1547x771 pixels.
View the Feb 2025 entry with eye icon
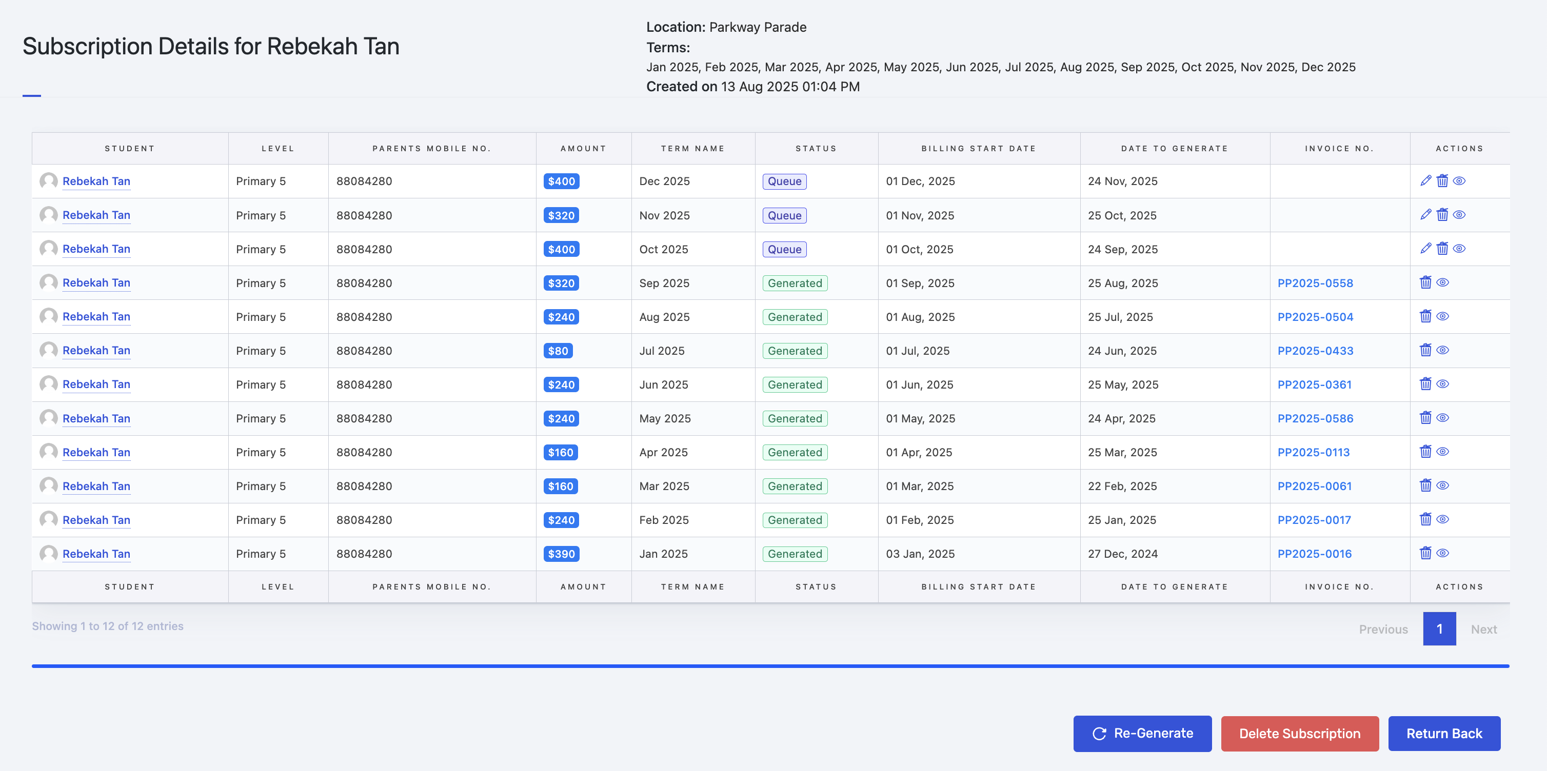pos(1442,520)
